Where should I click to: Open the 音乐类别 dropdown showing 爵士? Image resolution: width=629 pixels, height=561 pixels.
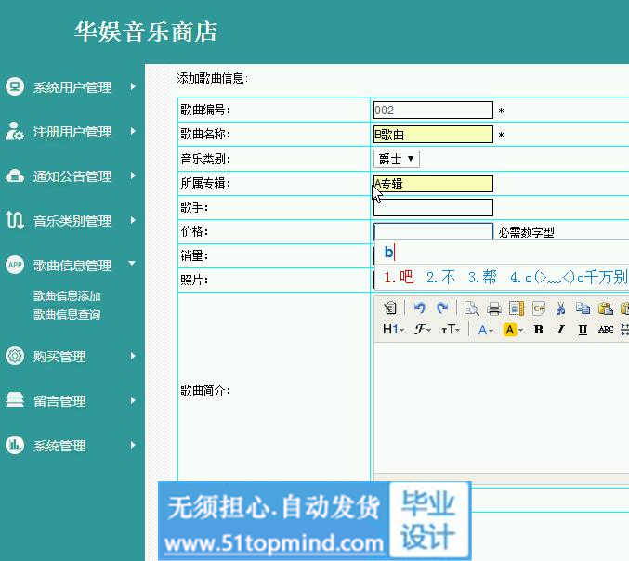point(397,159)
